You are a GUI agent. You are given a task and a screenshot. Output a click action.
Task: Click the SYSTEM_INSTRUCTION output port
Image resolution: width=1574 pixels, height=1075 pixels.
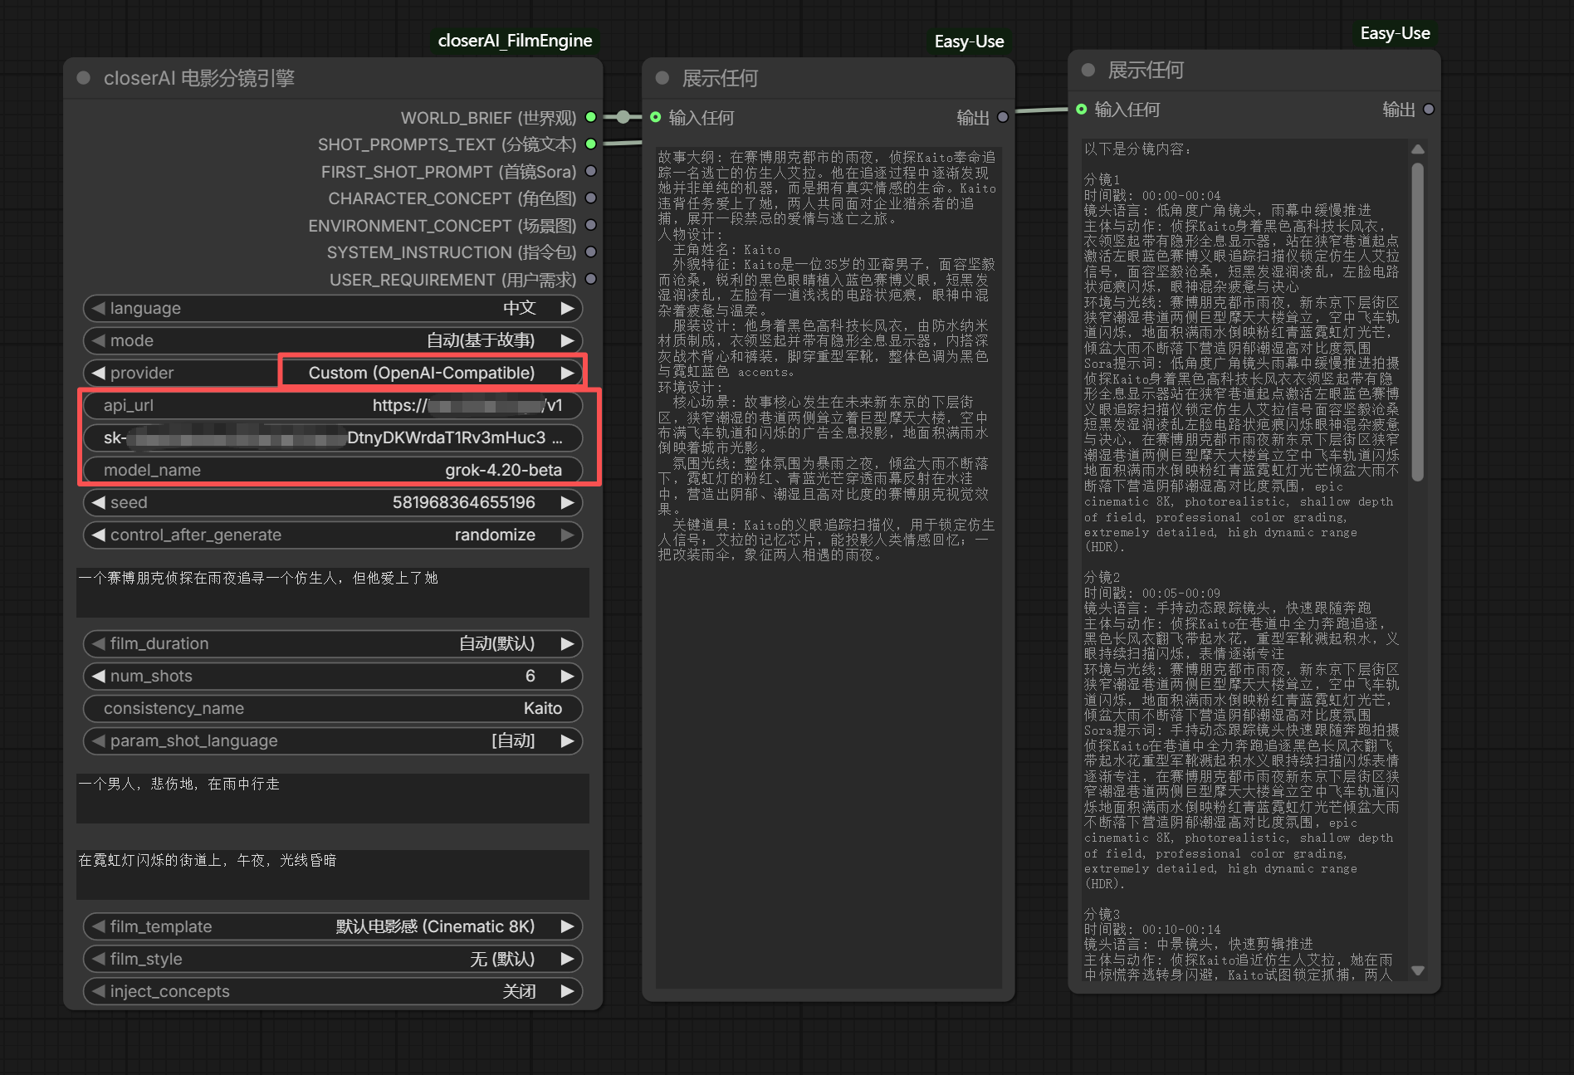tap(590, 252)
